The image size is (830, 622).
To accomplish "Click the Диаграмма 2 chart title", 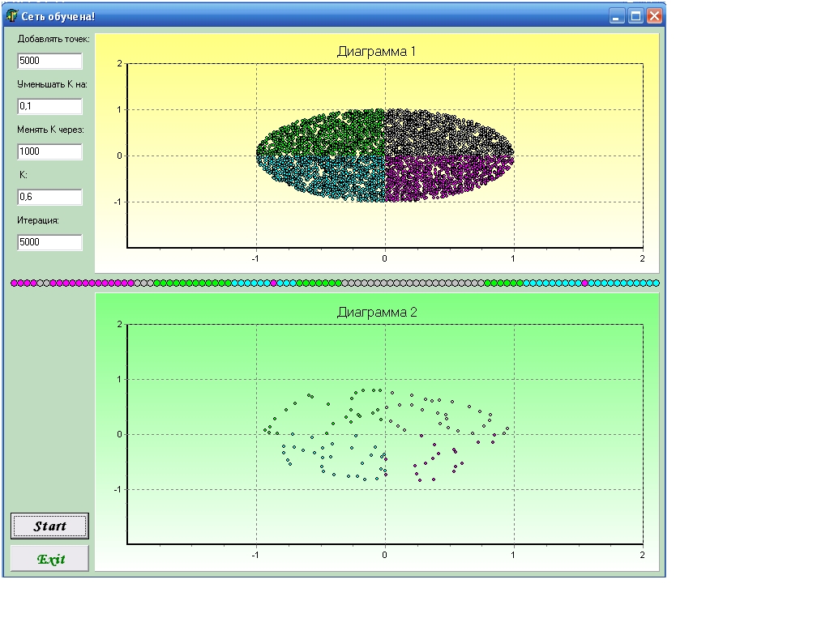I will (376, 313).
